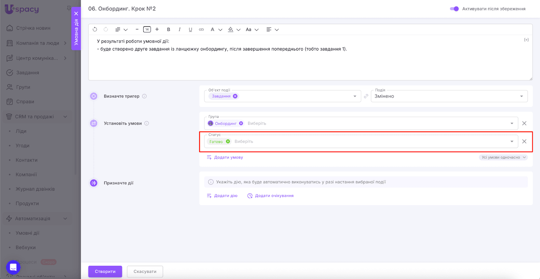Open the chat support bubble
This screenshot has height=279, width=540.
tap(13, 268)
